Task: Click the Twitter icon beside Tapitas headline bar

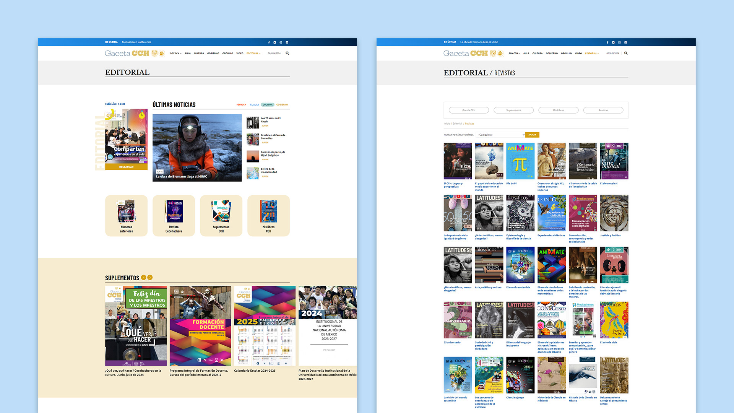Action: [x=274, y=42]
